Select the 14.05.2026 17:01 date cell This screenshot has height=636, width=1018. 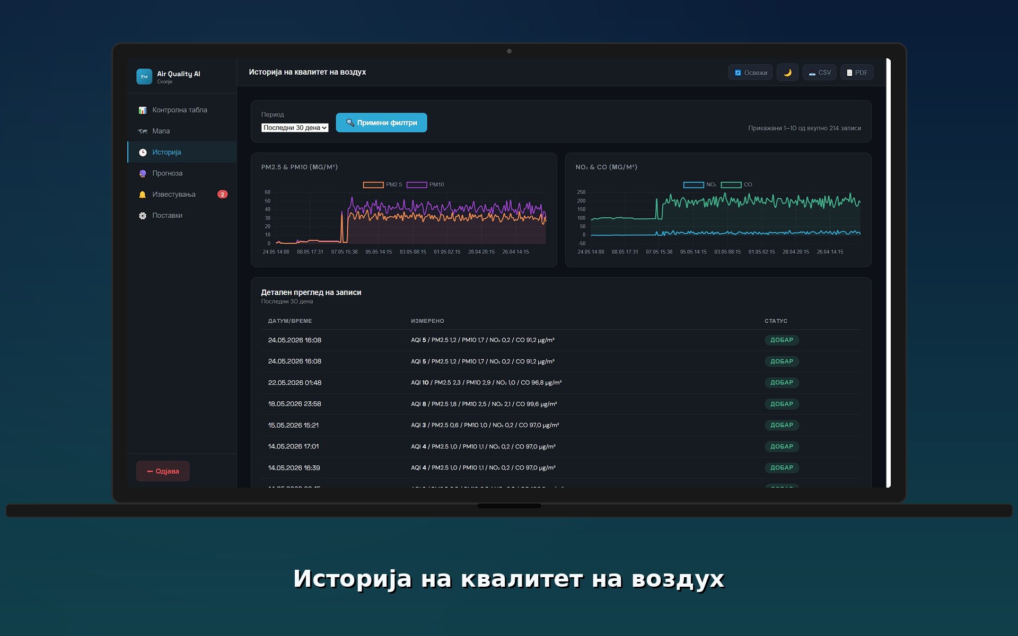coord(293,446)
